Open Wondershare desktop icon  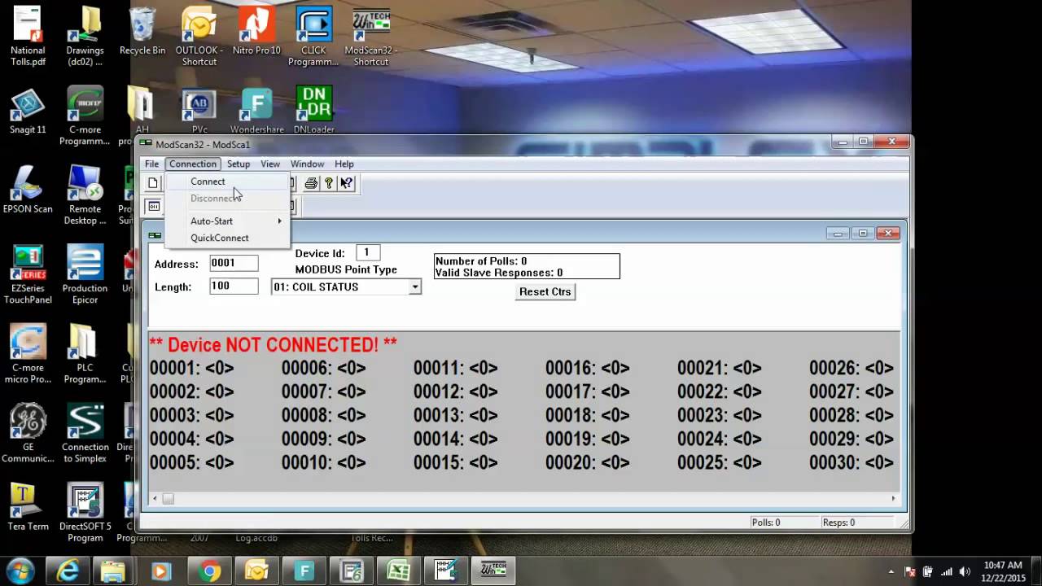(256, 111)
